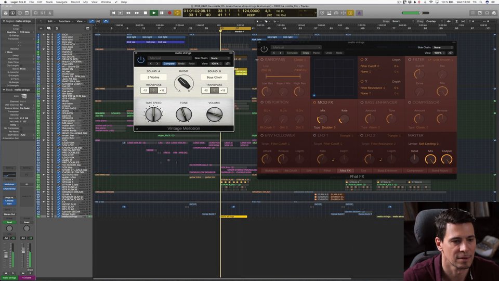Screen dimensions: 499x281
Task: Toggle Phat FX plugin power button
Action: [x=264, y=49]
